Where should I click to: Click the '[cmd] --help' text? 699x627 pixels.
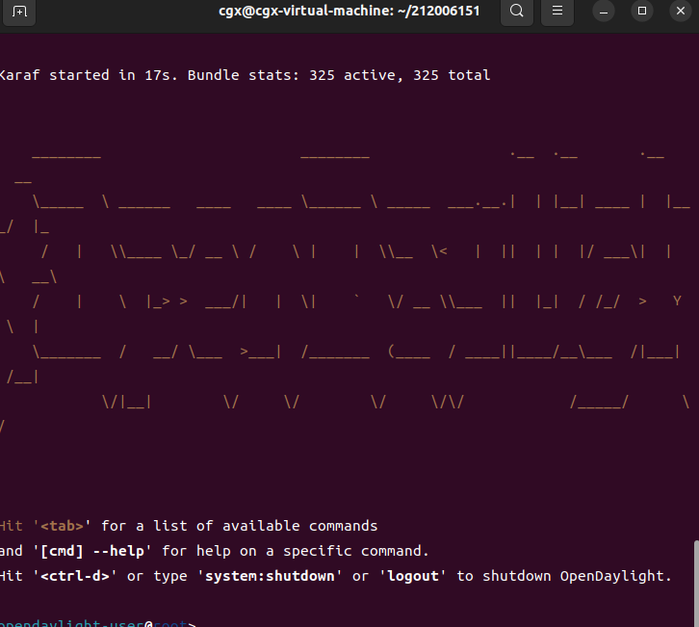(92, 551)
